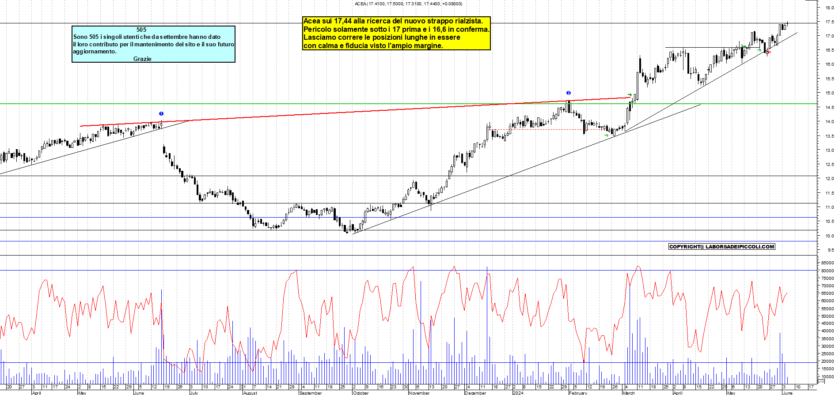Click blue marker 1 on red trendline

coord(161,113)
